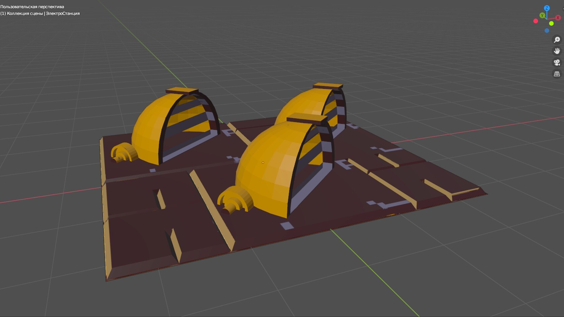The image size is (564, 317).
Task: Snap view to green Y axis
Action: [x=542, y=15]
